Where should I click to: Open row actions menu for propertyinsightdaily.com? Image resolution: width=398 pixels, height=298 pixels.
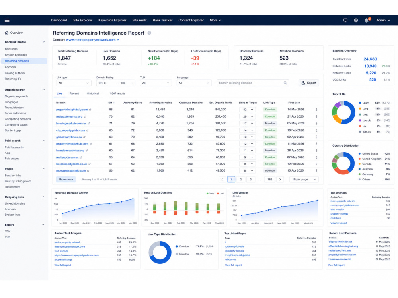pos(317,110)
